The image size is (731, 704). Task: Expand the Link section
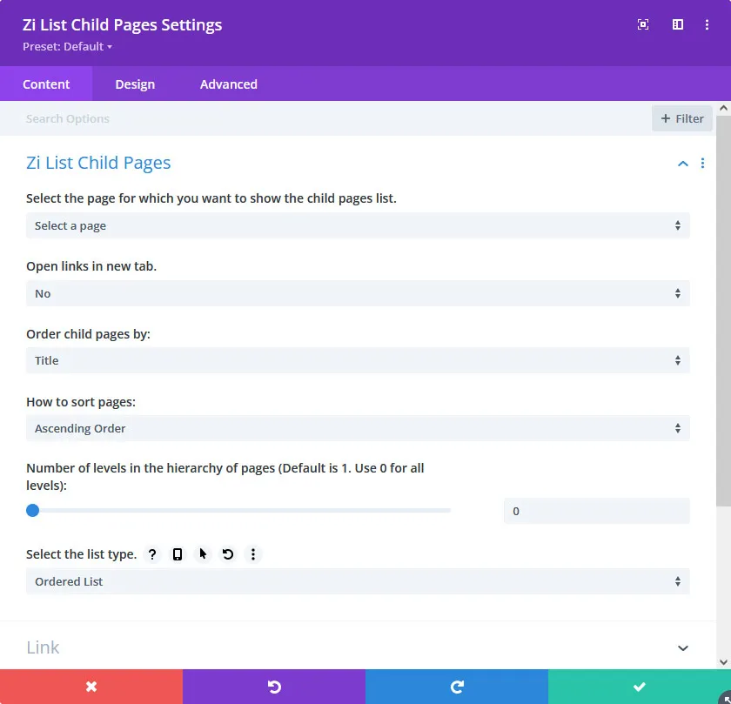coord(683,648)
